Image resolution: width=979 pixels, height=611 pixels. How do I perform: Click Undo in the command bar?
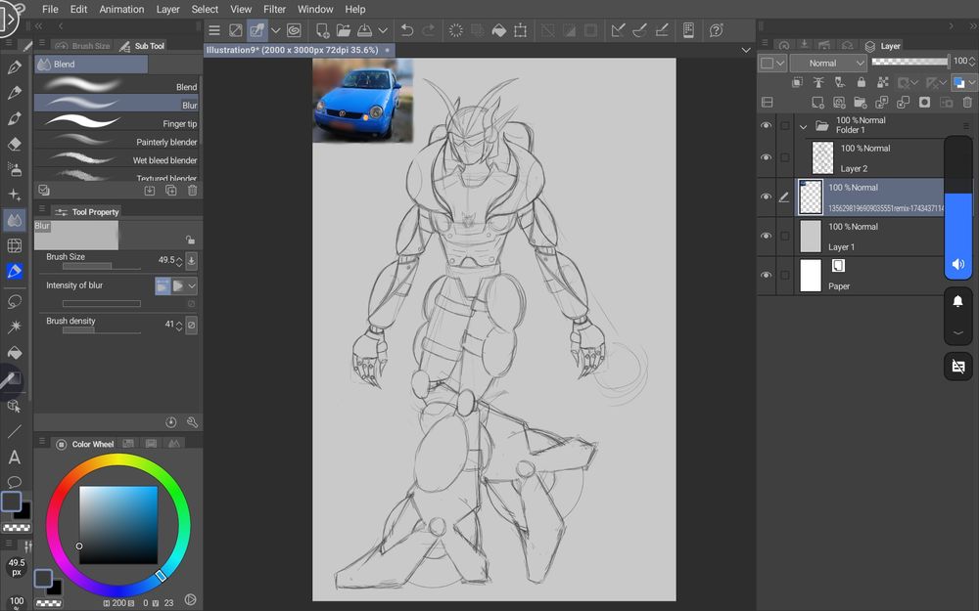(407, 30)
